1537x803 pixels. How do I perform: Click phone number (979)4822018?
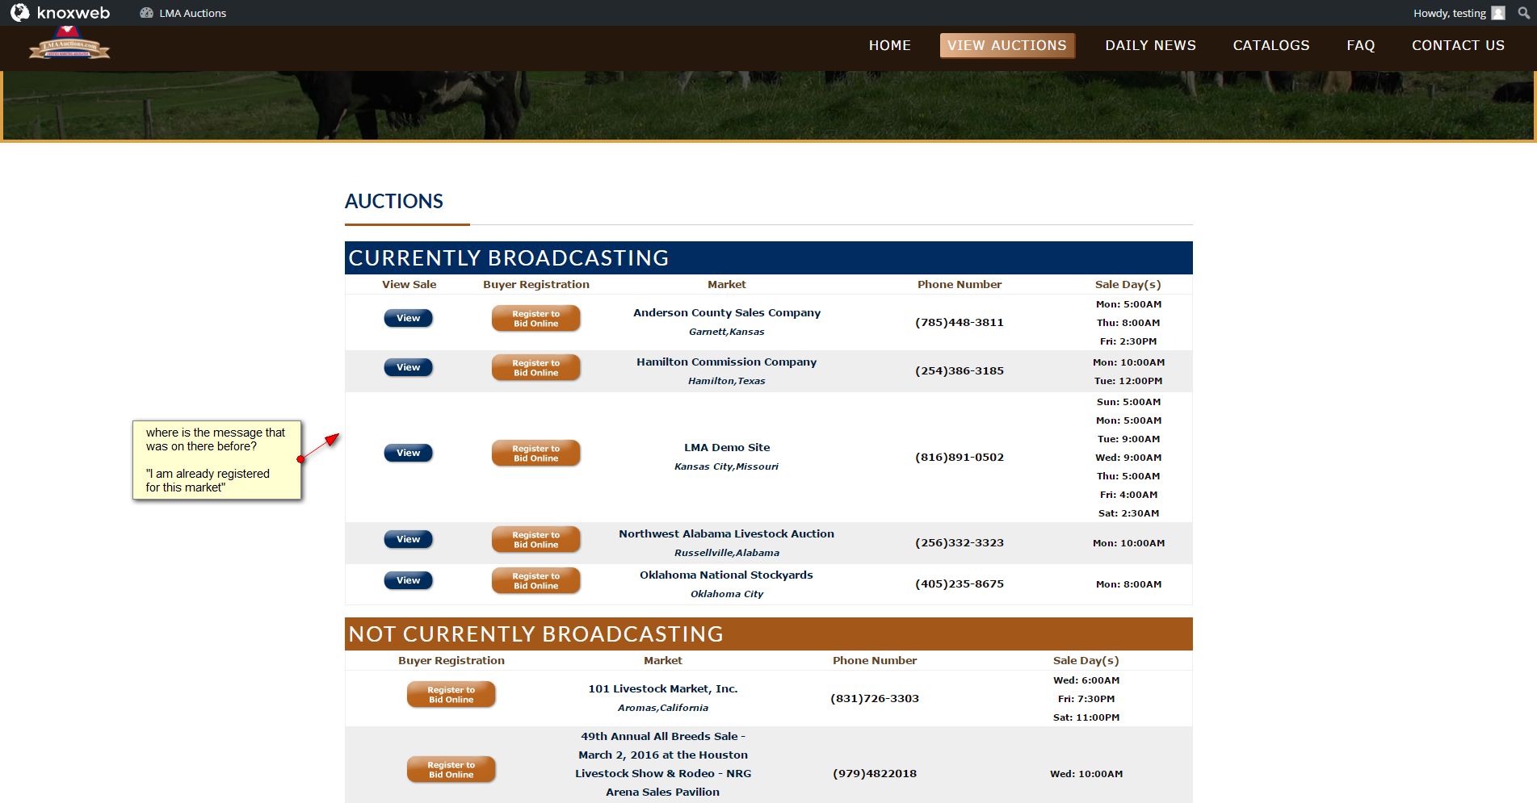[875, 774]
